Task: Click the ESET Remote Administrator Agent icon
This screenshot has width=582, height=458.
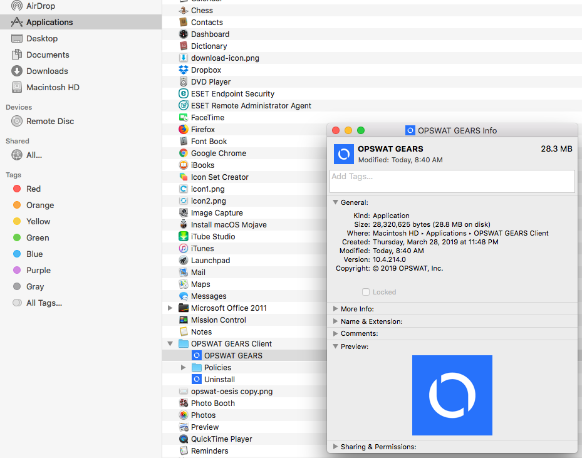Action: click(x=184, y=105)
